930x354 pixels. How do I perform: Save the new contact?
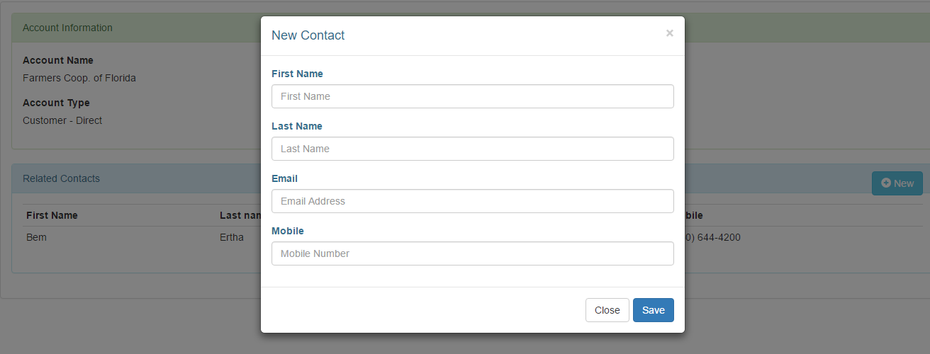click(653, 310)
